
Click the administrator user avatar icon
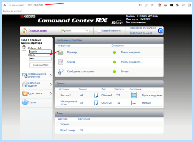(24, 48)
